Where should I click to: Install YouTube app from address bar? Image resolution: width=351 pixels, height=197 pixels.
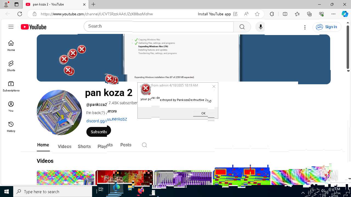pyautogui.click(x=217, y=14)
